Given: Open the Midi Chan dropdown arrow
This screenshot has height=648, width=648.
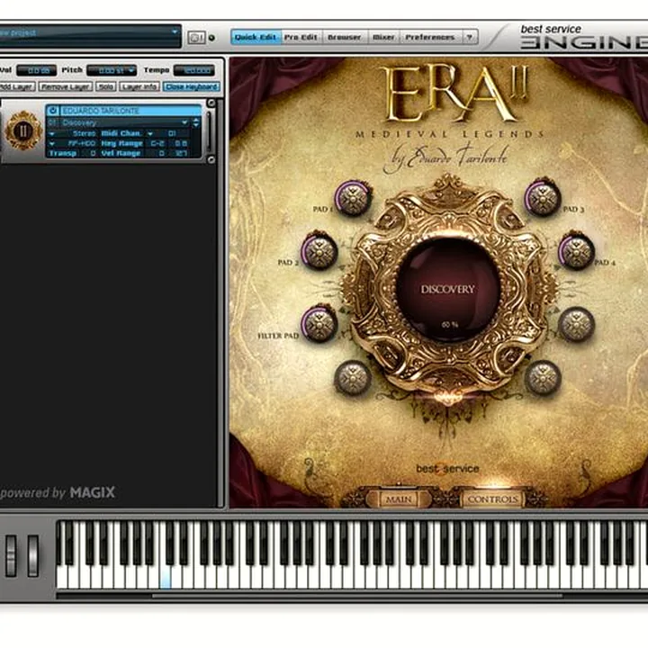Looking at the screenshot, I should click(150, 133).
